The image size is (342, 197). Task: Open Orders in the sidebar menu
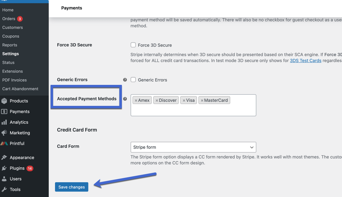tap(9, 19)
